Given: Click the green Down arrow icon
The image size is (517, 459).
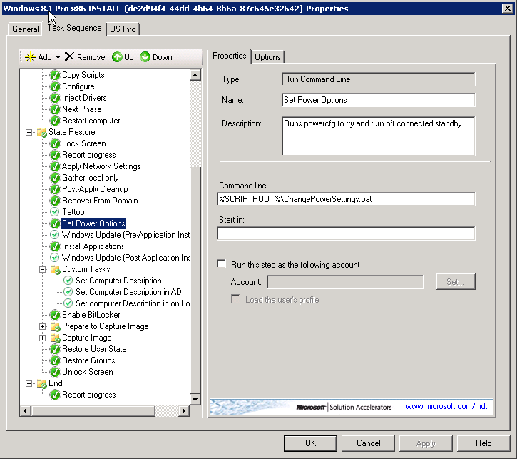Looking at the screenshot, I should pos(145,57).
